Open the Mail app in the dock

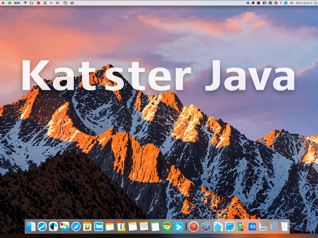[x=98, y=227]
